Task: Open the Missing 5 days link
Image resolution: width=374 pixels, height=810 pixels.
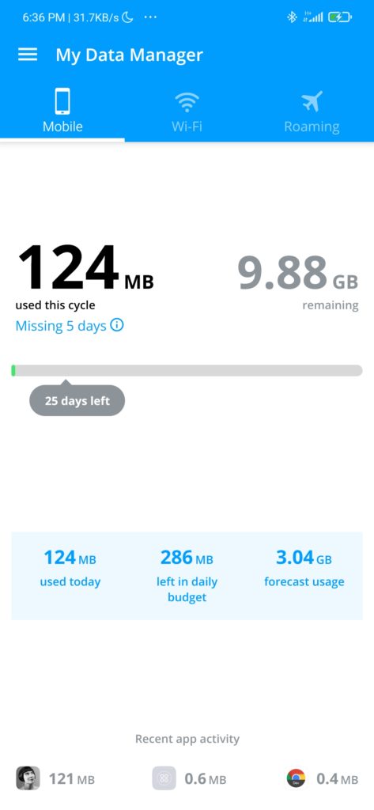Action: (61, 326)
